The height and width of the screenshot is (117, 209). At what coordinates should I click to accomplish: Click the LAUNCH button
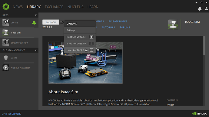[x=51, y=22]
